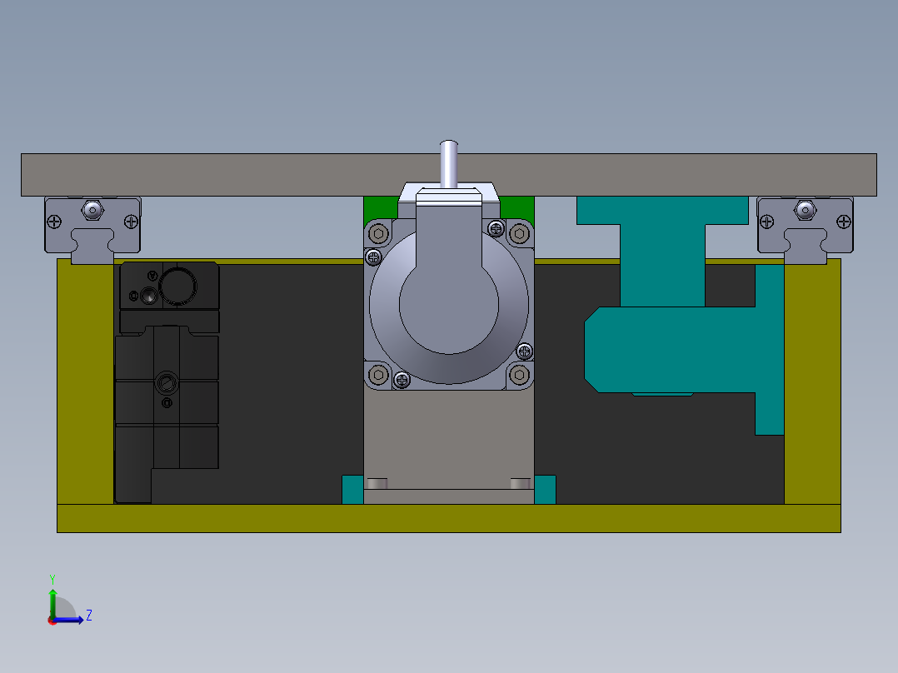Select the rightmost Phillips screw on the right guide block

coord(844,222)
